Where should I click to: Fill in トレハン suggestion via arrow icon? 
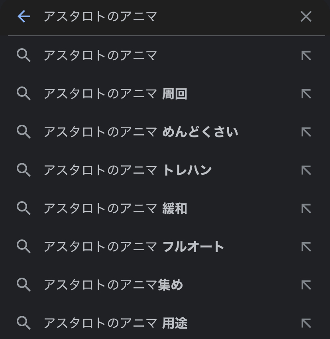(x=306, y=170)
